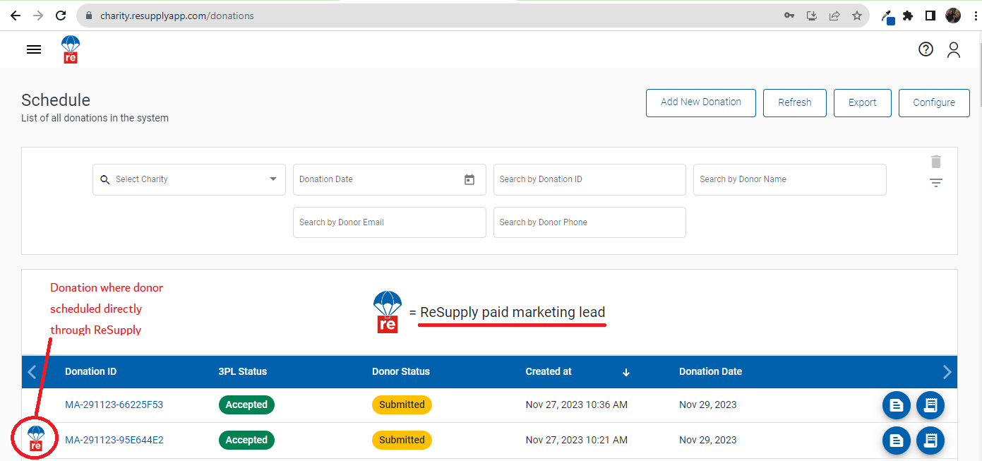
Task: Click Search by Donor Name field
Action: tap(790, 179)
